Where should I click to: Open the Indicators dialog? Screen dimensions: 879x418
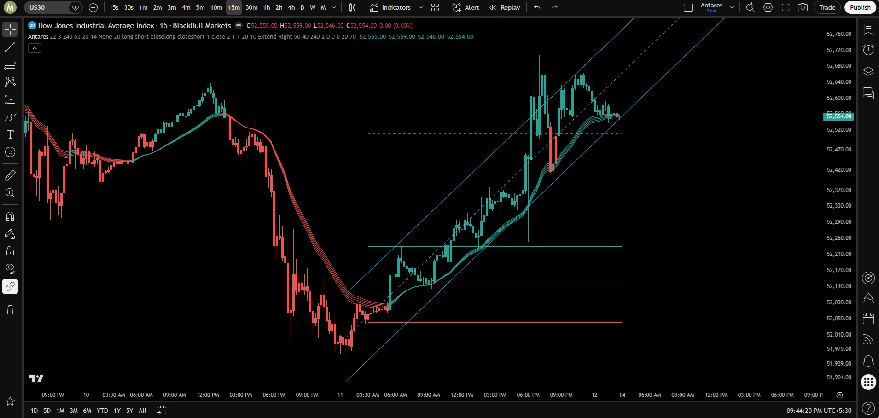pyautogui.click(x=390, y=7)
